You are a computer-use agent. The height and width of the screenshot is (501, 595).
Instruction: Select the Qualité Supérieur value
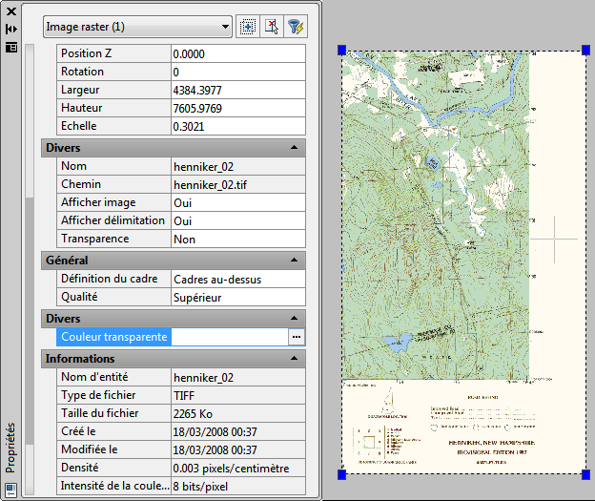point(237,297)
